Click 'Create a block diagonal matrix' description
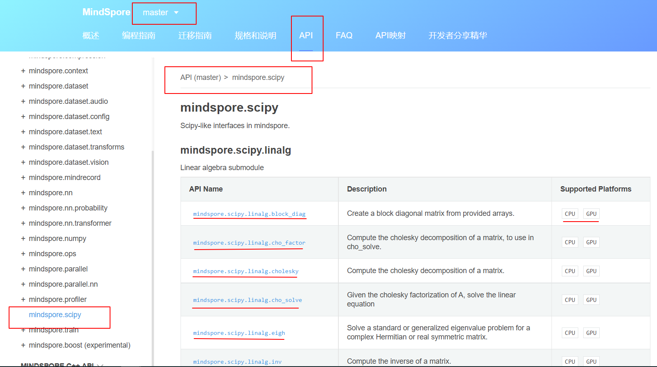657x367 pixels. pyautogui.click(x=431, y=213)
